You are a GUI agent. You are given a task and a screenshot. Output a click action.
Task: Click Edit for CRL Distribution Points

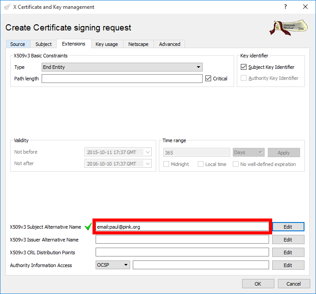[x=288, y=253]
